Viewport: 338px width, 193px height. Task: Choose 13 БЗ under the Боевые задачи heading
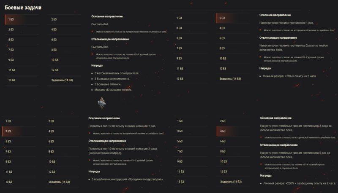(12, 80)
